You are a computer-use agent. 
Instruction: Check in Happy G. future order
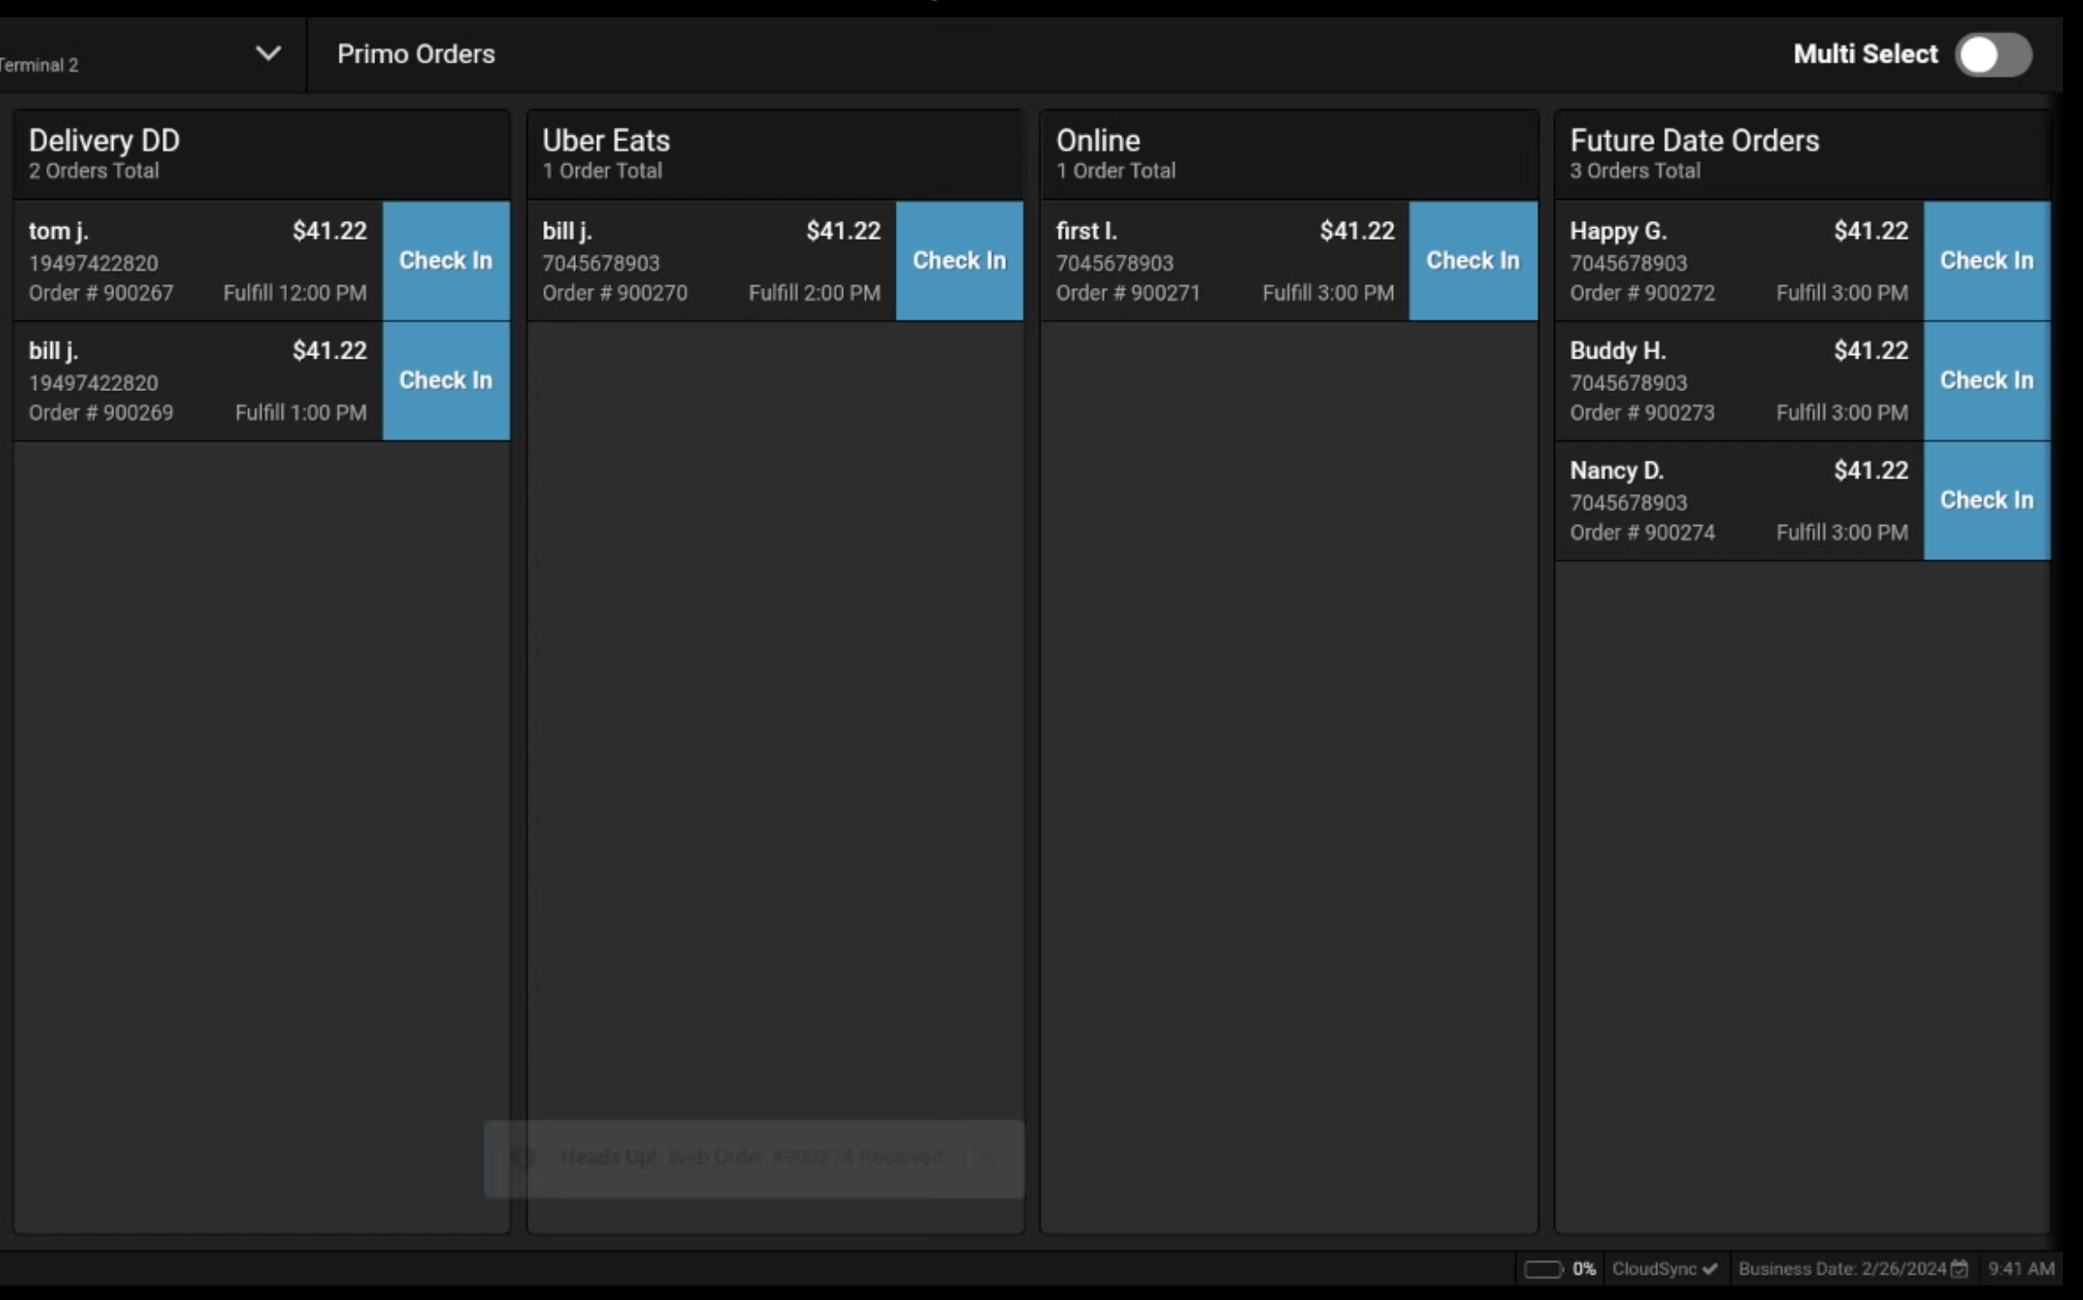pyautogui.click(x=1986, y=261)
